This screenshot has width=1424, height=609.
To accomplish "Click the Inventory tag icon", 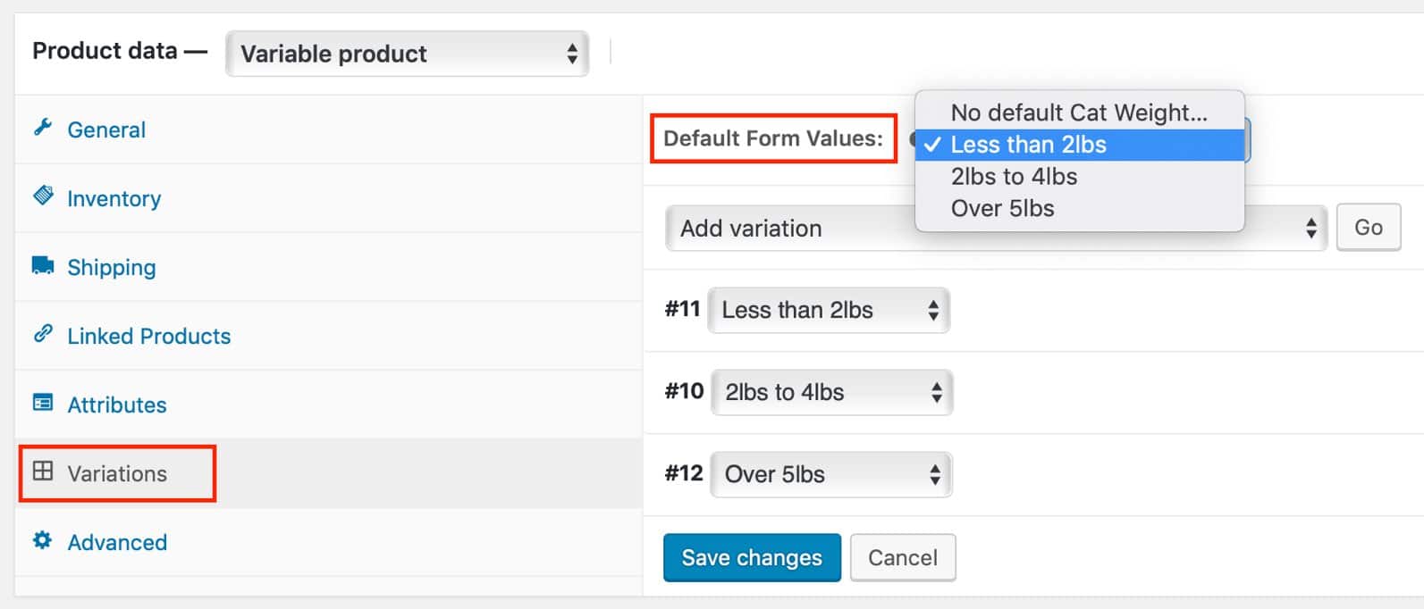I will (x=43, y=196).
